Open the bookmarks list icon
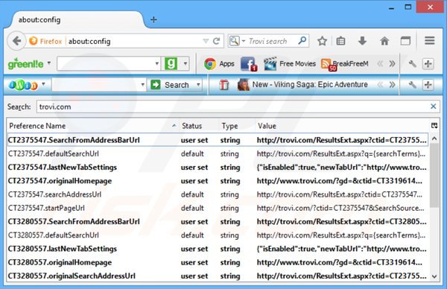The height and width of the screenshot is (289, 447). pyautogui.click(x=341, y=41)
